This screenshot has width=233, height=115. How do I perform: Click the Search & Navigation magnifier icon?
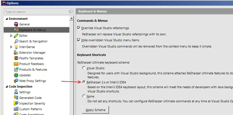pyautogui.click(x=16, y=41)
